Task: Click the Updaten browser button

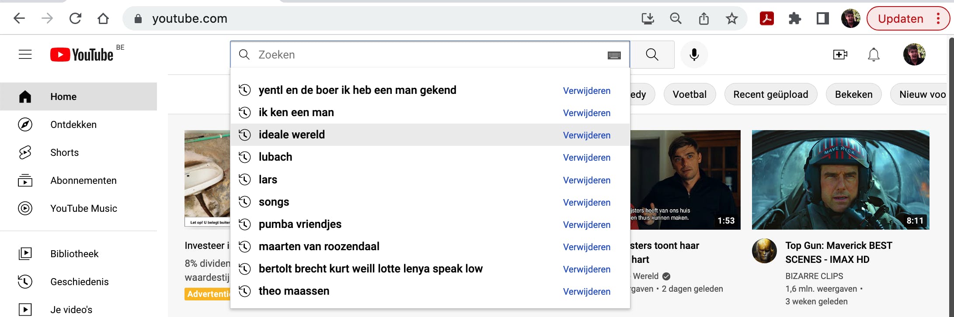Action: click(900, 19)
